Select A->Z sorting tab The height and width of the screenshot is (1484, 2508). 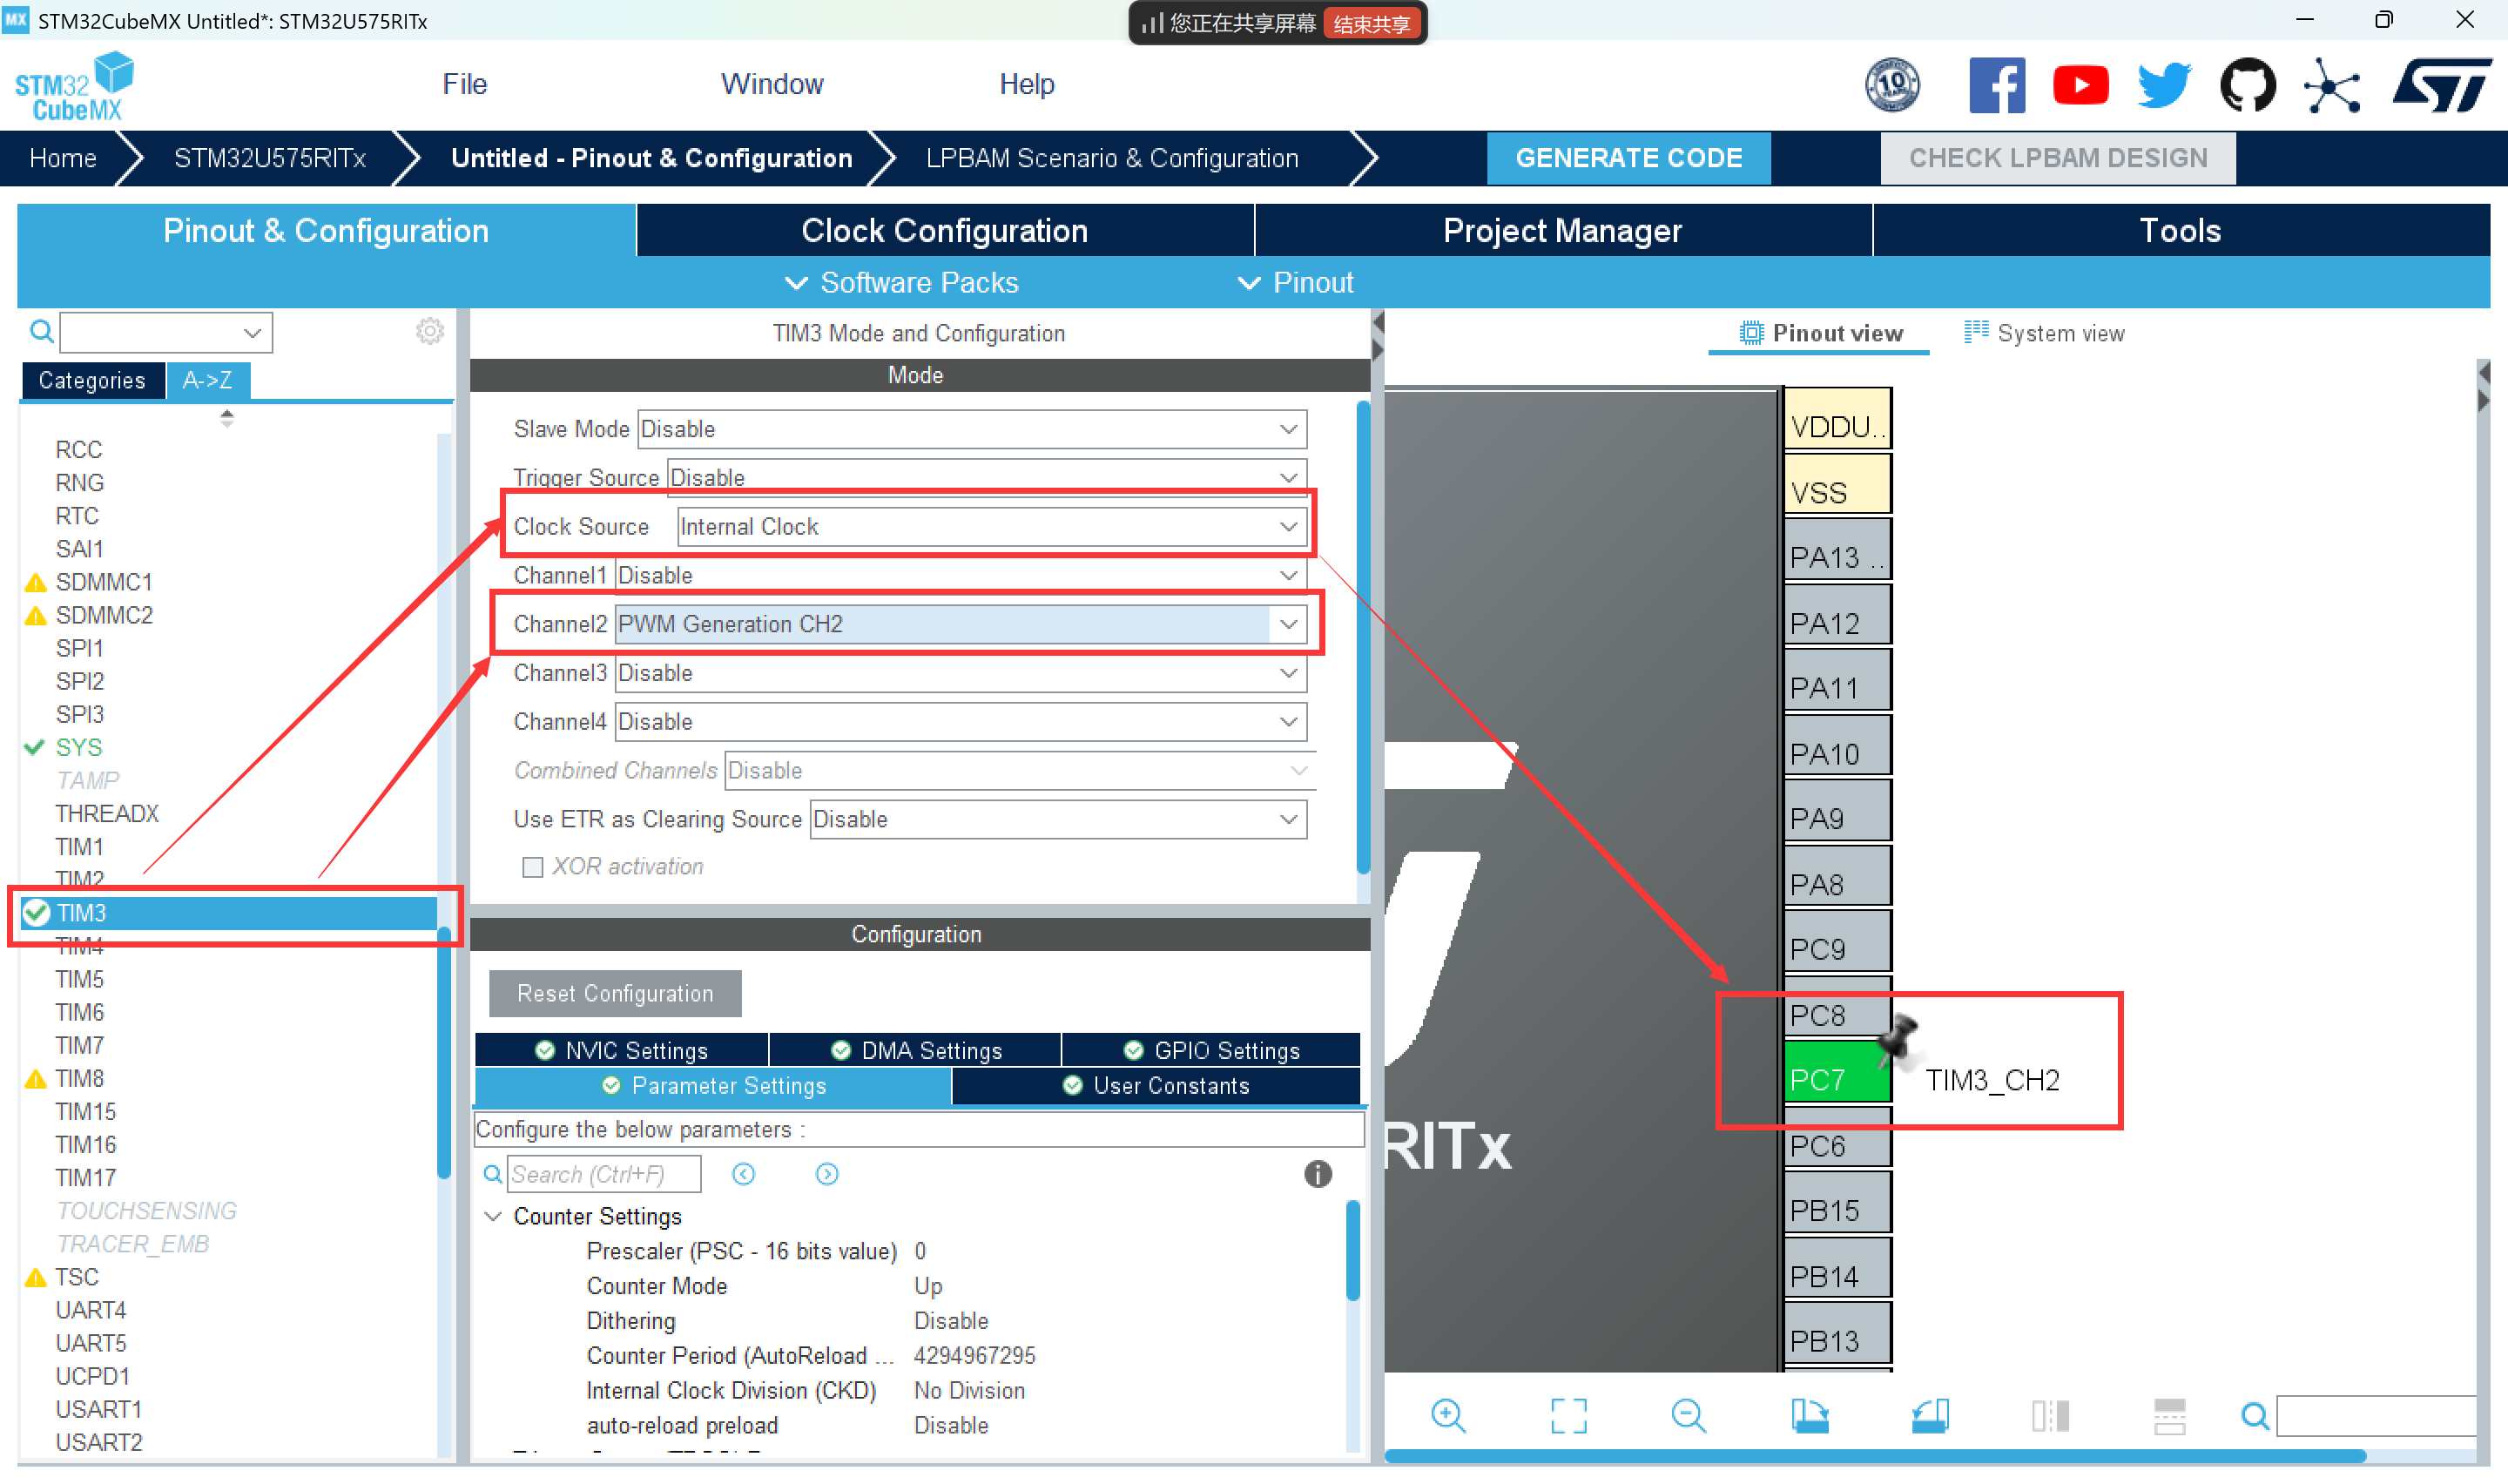[208, 380]
